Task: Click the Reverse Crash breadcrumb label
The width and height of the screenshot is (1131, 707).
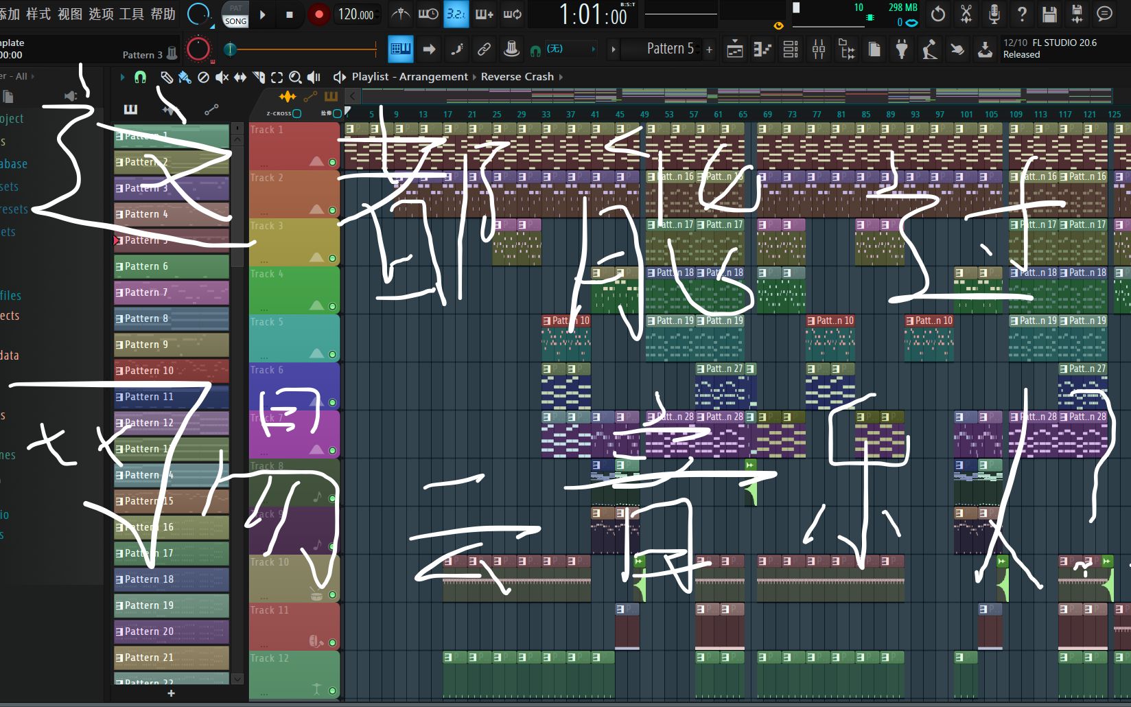Action: pyautogui.click(x=517, y=76)
